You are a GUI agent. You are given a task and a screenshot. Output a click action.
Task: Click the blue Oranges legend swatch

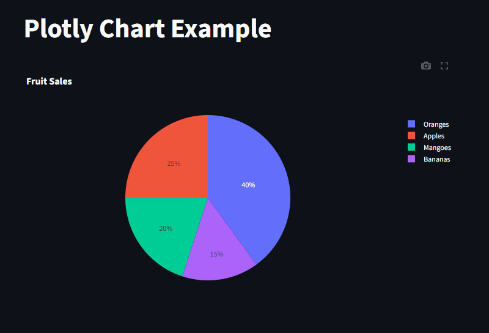coord(411,124)
